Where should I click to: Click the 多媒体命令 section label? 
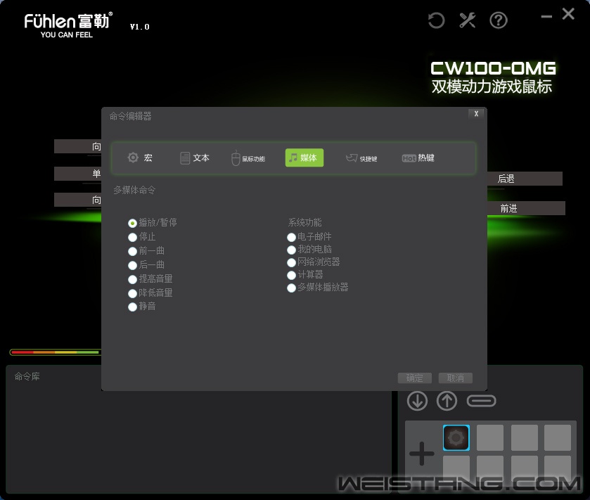[x=134, y=190]
